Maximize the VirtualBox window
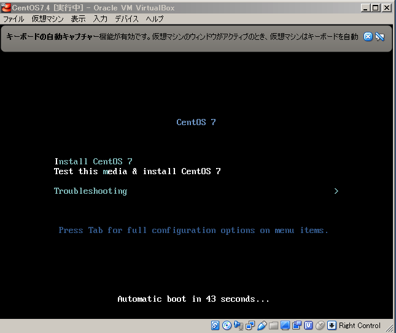Viewport: 396px width, 333px height. [x=376, y=8]
